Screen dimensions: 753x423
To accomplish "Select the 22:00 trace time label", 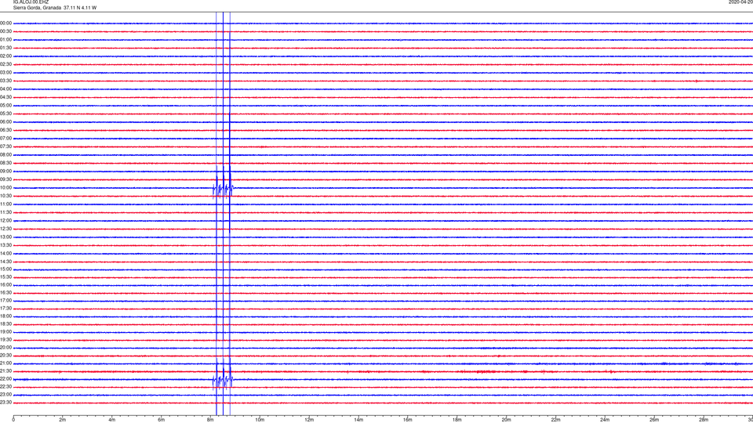I will [x=5, y=379].
